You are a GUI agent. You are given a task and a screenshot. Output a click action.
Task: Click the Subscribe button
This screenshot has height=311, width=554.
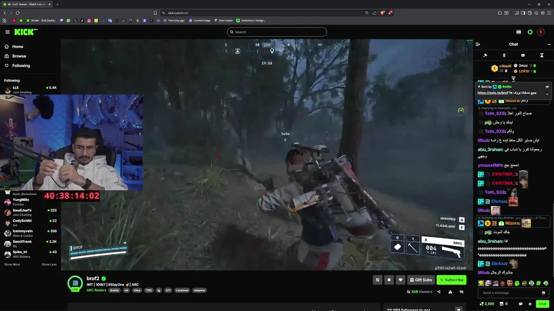451,280
